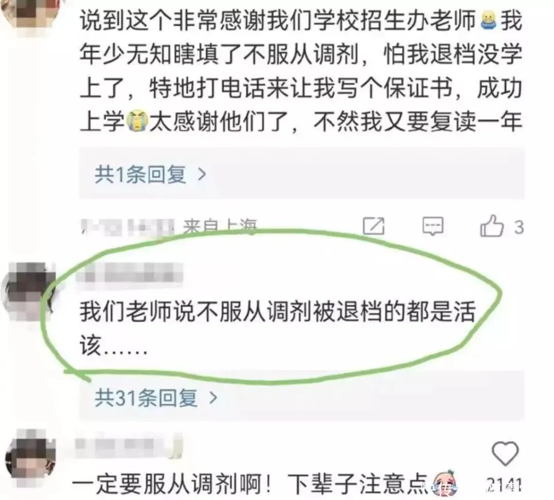This screenshot has width=554, height=500.
Task: Like the comment with the thumbs-up icon
Action: coord(491,226)
